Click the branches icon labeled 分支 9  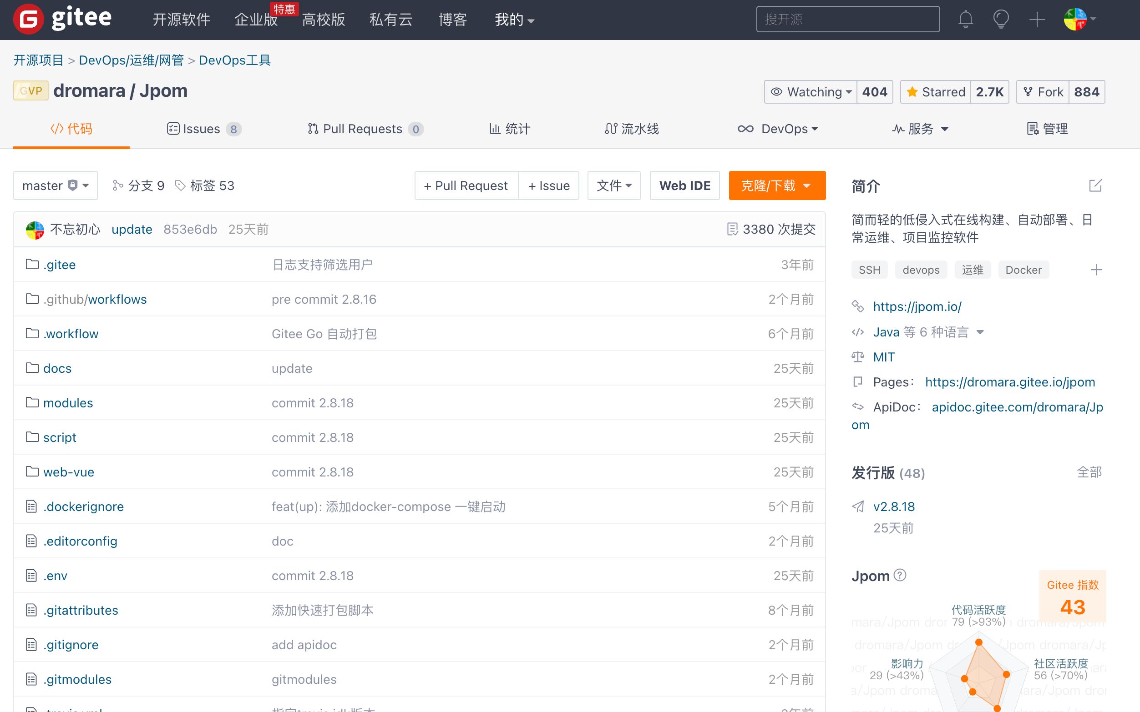(117, 186)
